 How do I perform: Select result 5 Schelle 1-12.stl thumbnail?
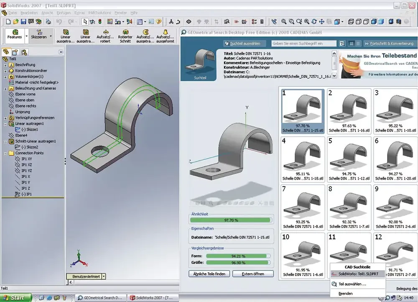[x=349, y=159]
